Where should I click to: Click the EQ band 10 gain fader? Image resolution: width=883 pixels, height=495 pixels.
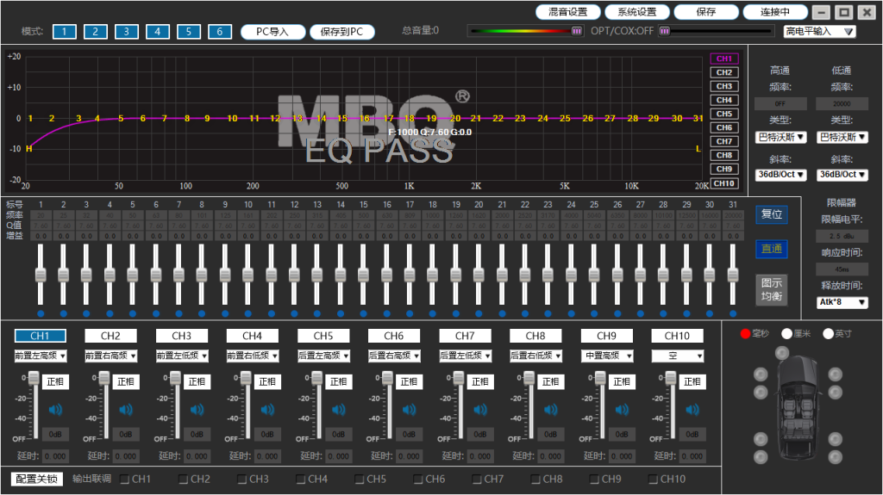point(247,275)
